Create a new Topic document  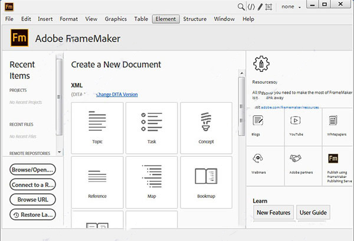click(97, 127)
